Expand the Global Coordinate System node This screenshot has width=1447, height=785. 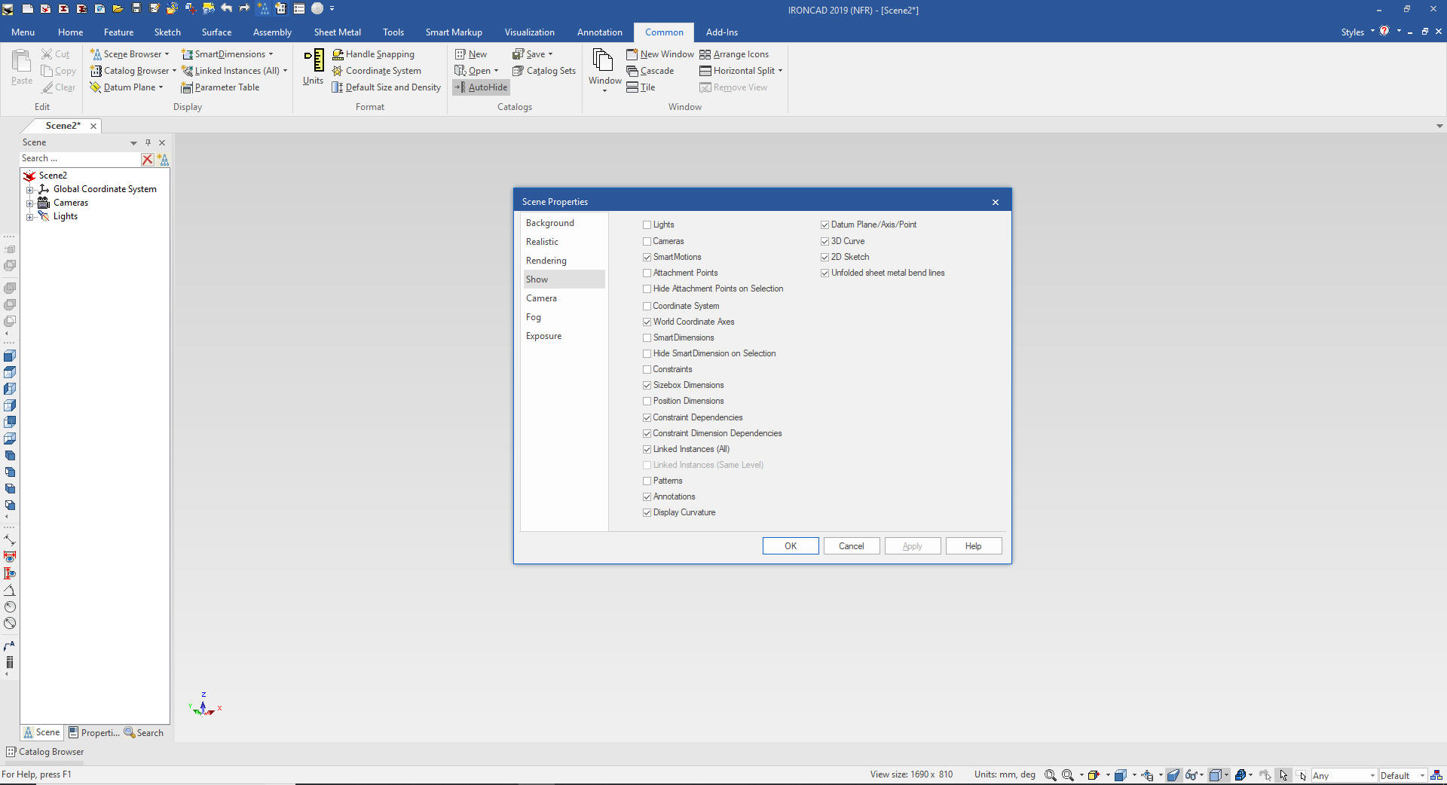click(30, 190)
